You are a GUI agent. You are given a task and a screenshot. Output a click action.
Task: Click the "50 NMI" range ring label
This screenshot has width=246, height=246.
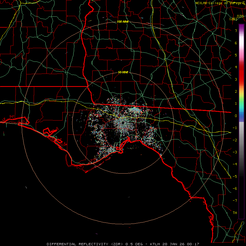[123, 72]
